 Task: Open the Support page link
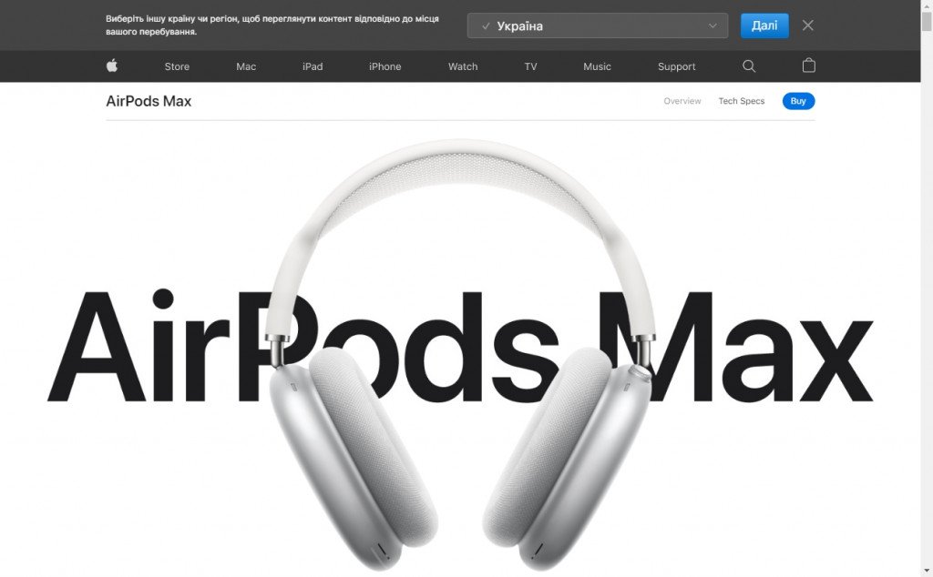coord(677,66)
